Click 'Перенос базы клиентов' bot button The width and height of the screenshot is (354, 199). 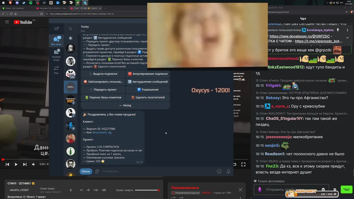[x=103, y=98]
